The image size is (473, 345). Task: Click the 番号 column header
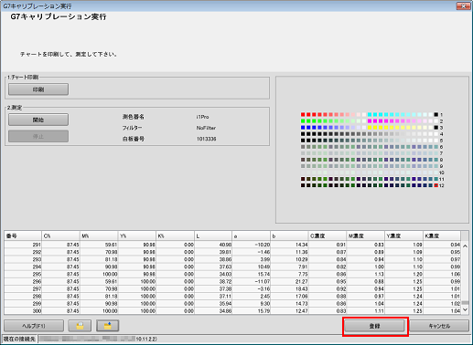[23, 235]
